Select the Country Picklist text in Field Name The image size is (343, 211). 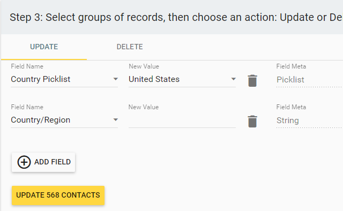click(x=41, y=79)
